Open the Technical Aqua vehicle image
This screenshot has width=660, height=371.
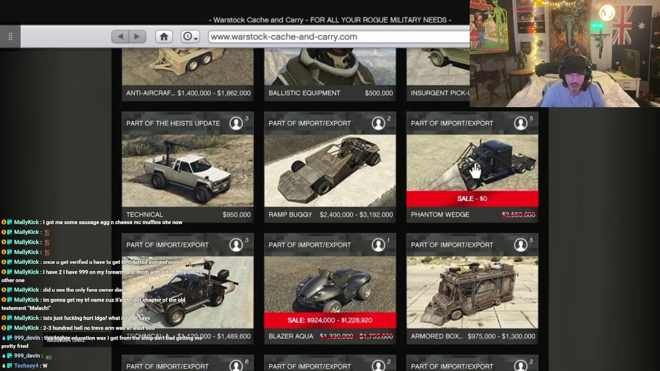click(188, 292)
